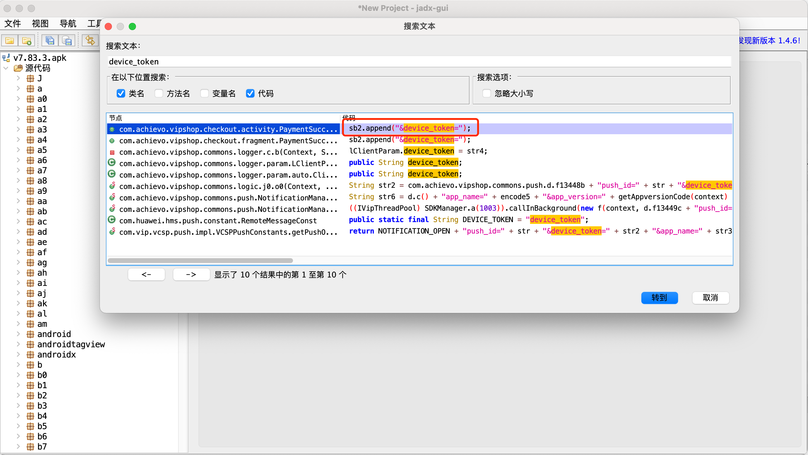The image size is (808, 455).
Task: Expand the b0 package node
Action: [18, 375]
